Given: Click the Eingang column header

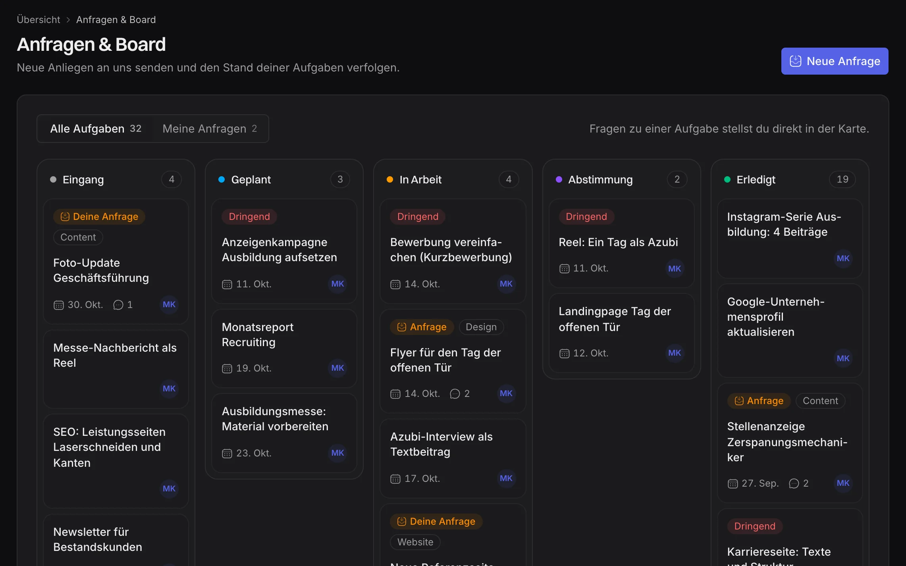Looking at the screenshot, I should pyautogui.click(x=116, y=180).
